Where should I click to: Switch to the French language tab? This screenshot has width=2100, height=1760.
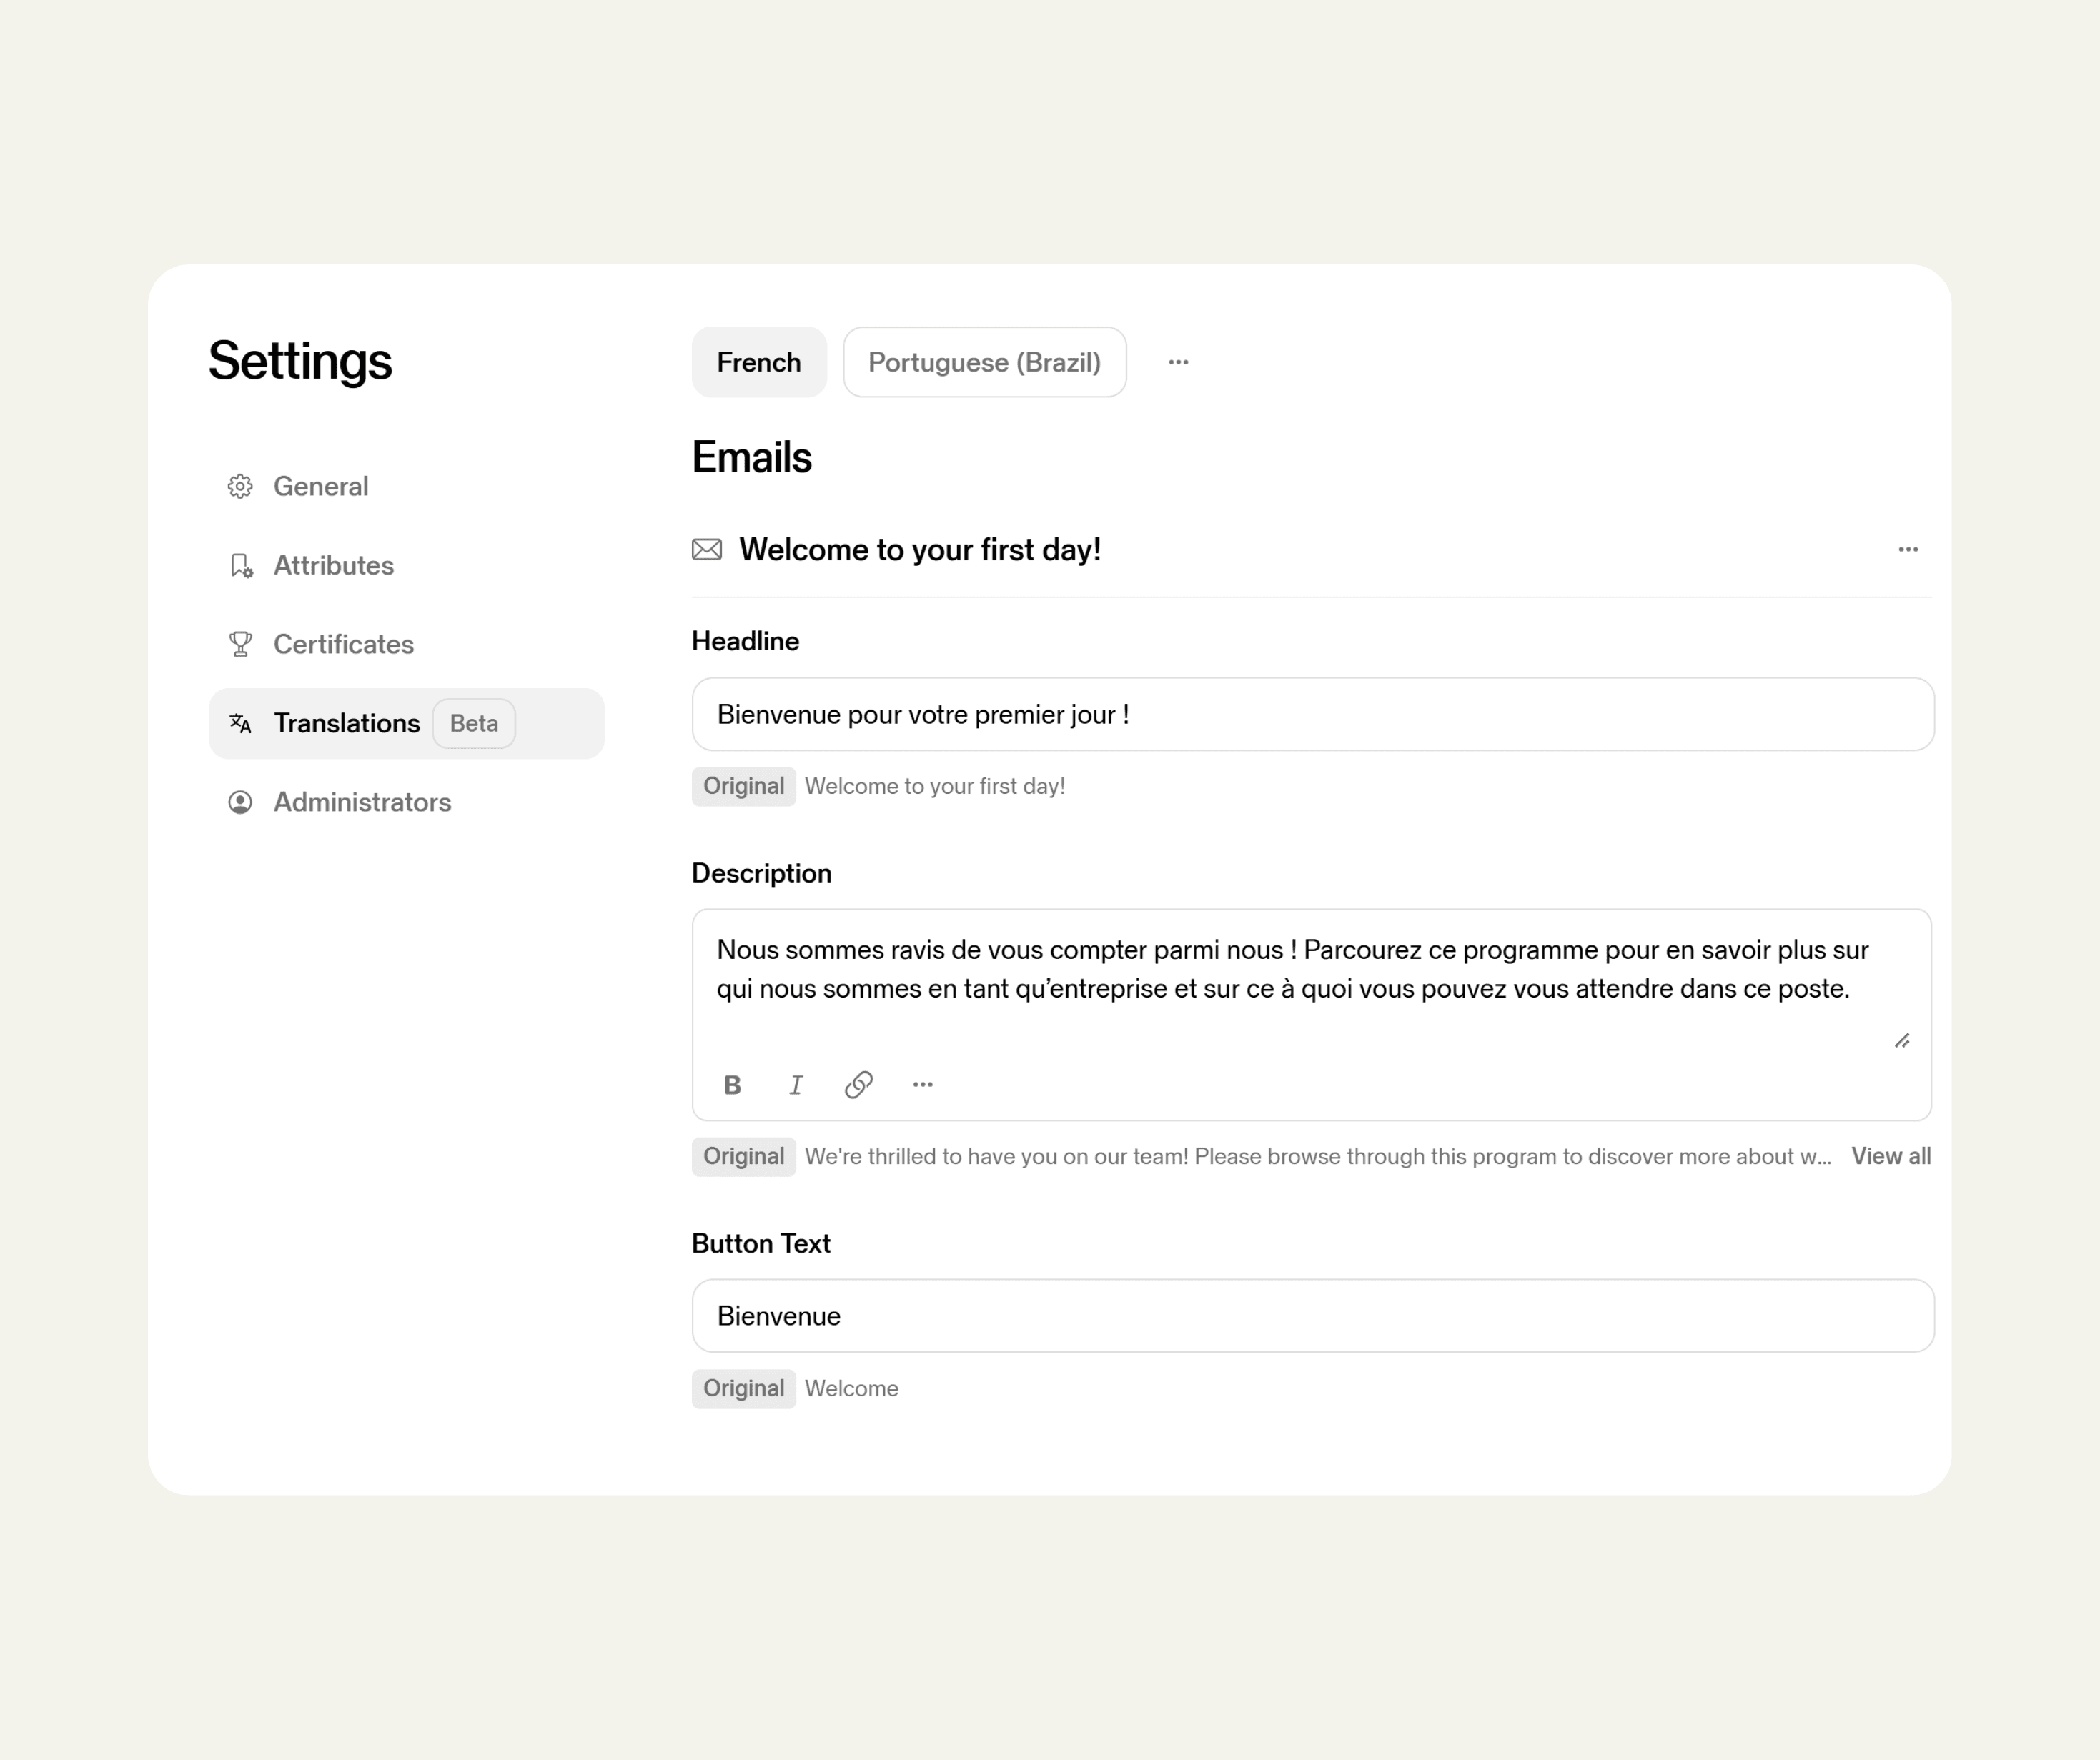click(759, 362)
